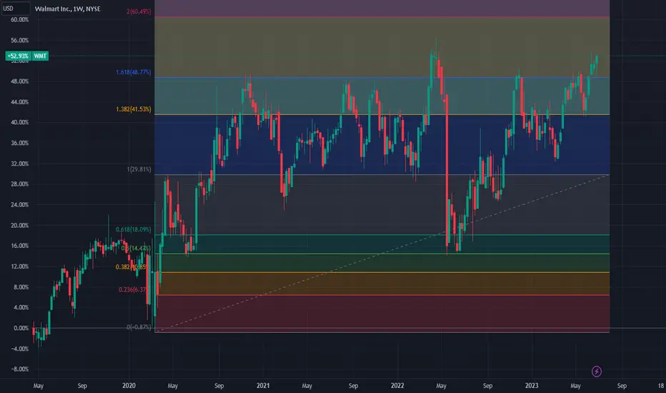Image resolution: width=666 pixels, height=393 pixels.
Task: Click 40.00% on the price axis
Action: point(19,122)
